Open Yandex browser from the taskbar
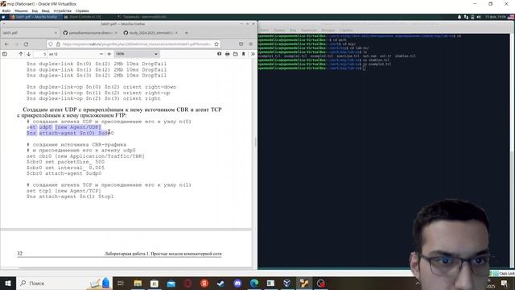This screenshot has width=515, height=290. tap(204, 283)
